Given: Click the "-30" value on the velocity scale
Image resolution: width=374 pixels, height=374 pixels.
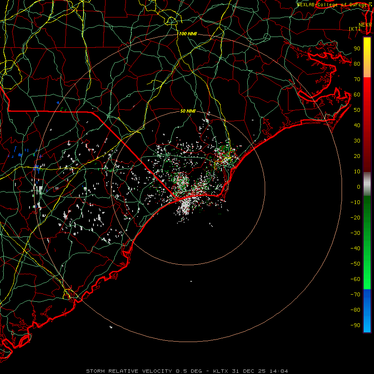Looking at the screenshot, I should coord(355,233).
